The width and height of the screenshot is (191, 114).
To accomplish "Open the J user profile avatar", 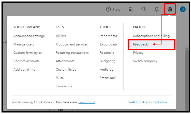I will [x=183, y=9].
